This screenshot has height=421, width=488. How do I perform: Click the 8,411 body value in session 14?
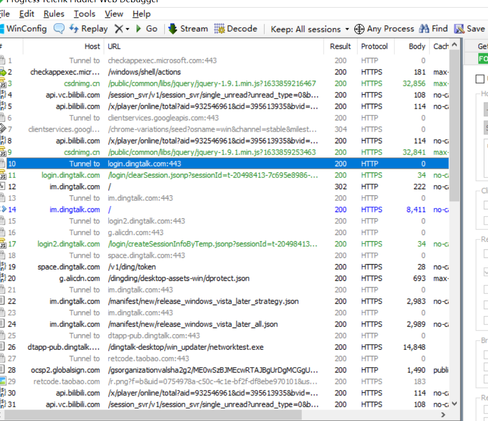(416, 210)
